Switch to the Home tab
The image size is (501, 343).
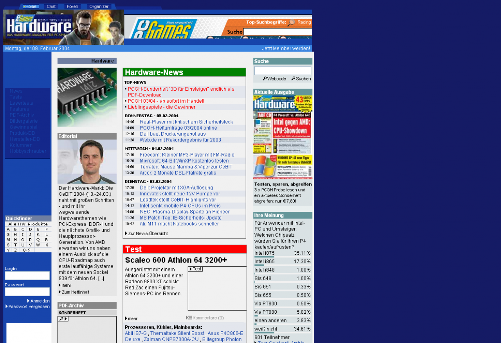[30, 6]
